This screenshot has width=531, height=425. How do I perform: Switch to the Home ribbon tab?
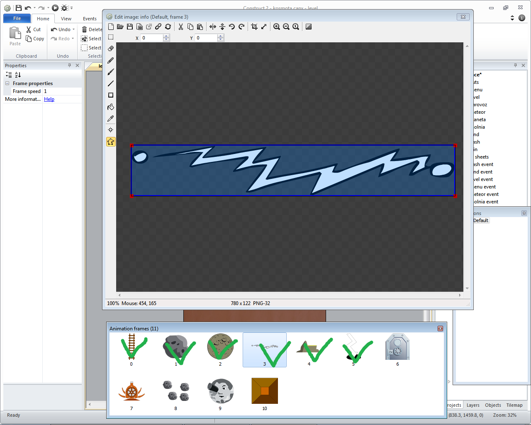point(43,19)
